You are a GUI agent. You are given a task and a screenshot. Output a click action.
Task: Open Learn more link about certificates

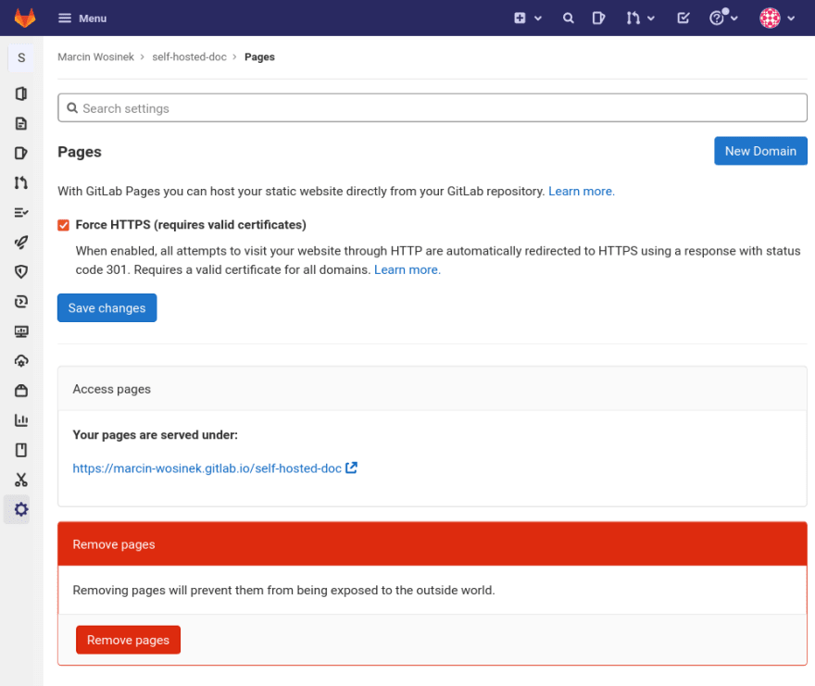point(407,269)
